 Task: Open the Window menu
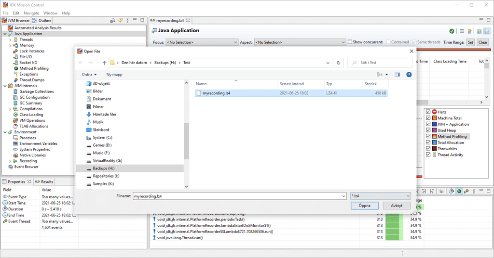pos(50,13)
